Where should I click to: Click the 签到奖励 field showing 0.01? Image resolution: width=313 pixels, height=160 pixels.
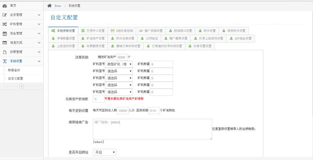point(154,111)
